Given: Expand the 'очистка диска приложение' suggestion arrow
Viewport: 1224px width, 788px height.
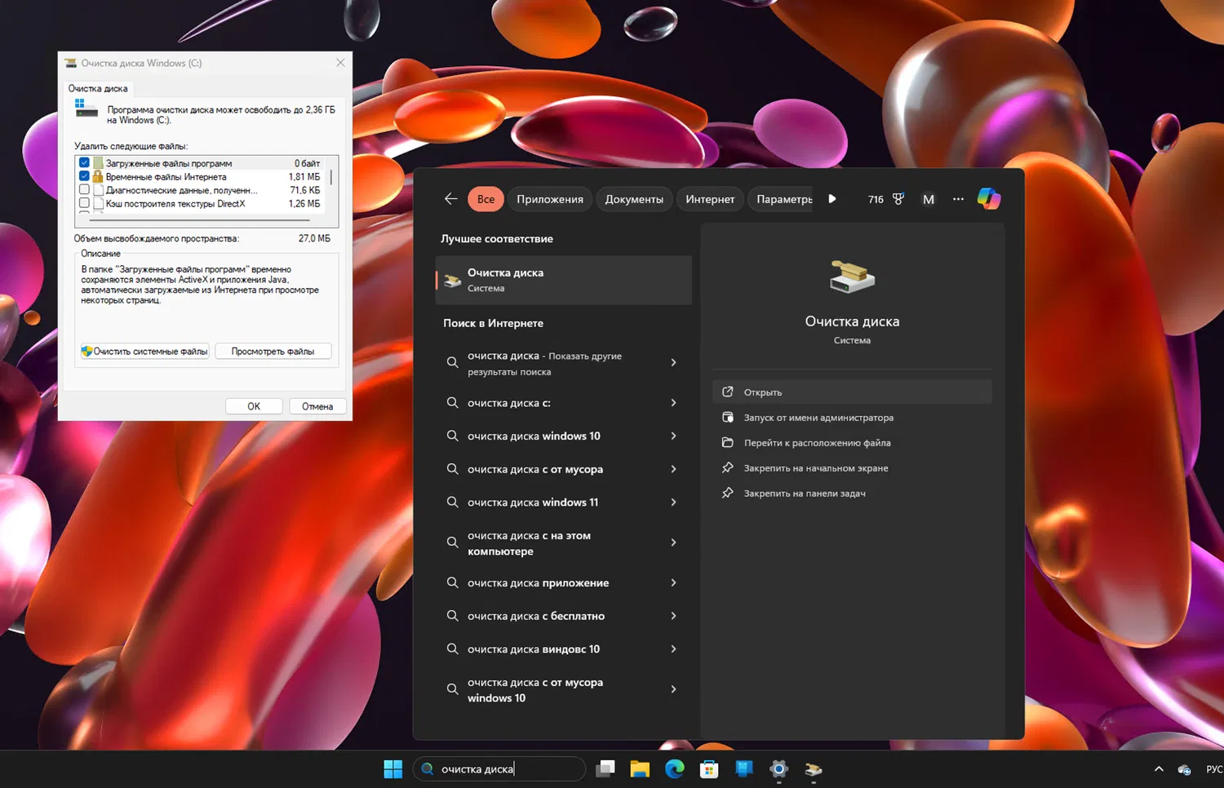Looking at the screenshot, I should (673, 583).
